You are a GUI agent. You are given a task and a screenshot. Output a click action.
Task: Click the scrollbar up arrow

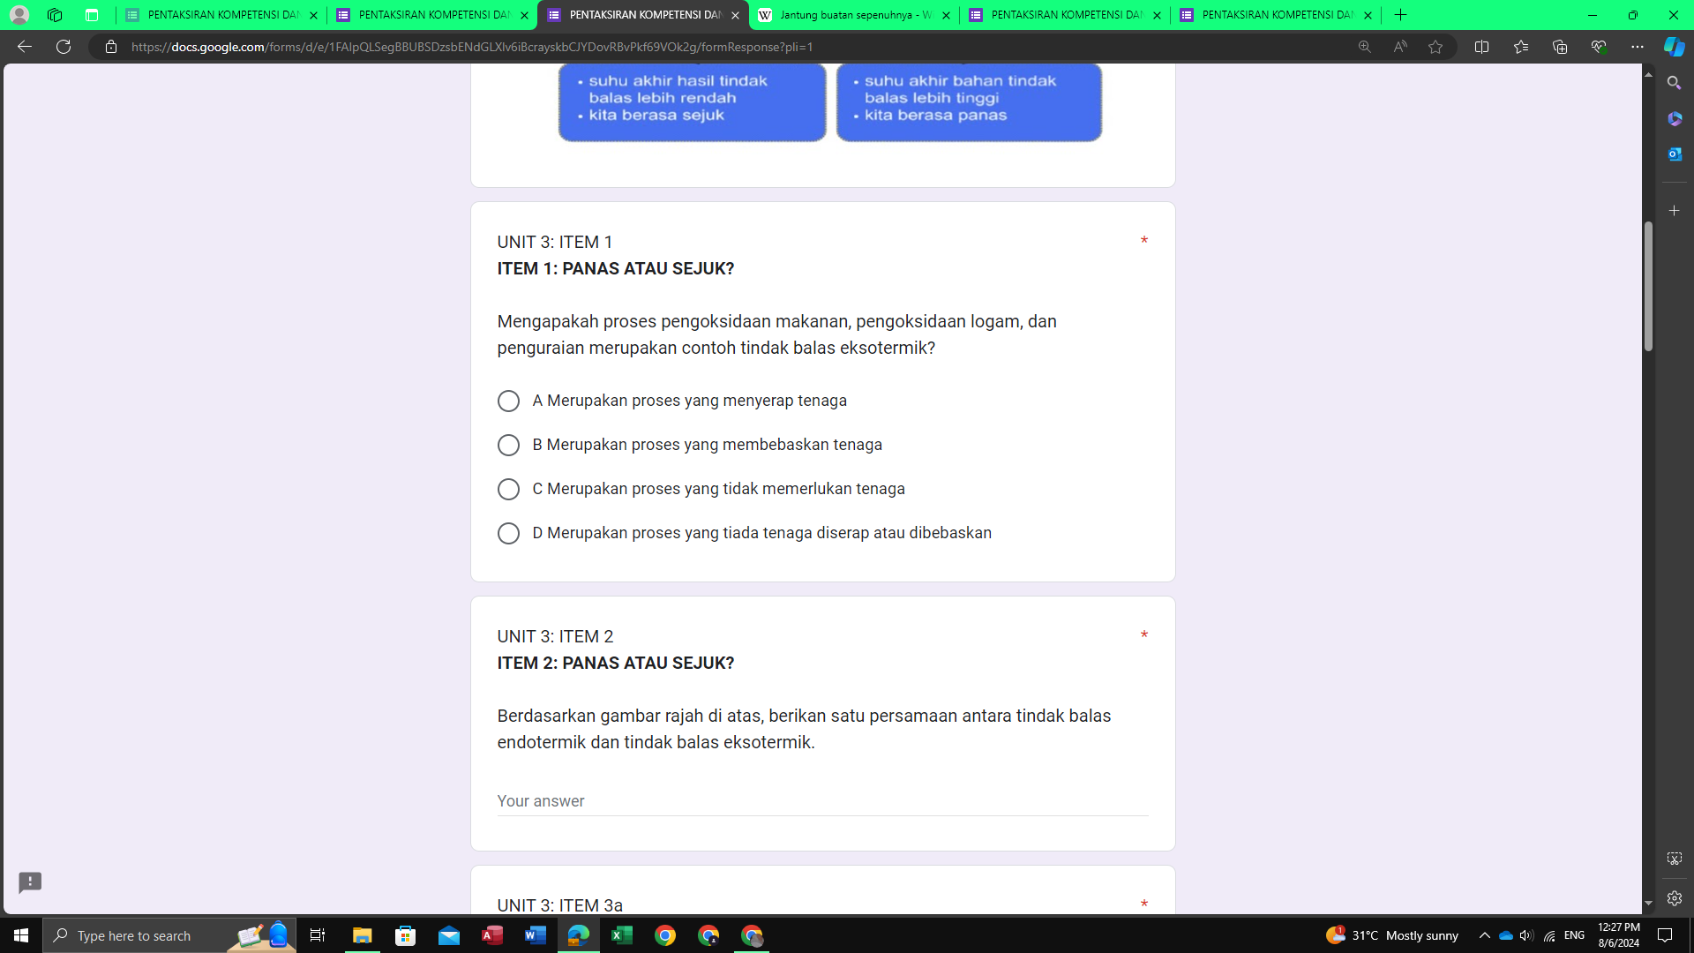click(1647, 74)
